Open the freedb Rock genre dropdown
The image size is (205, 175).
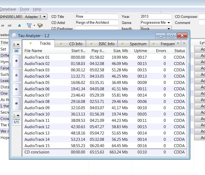tap(169, 29)
